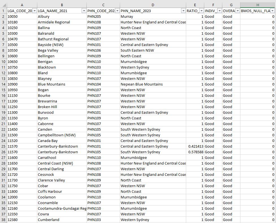Select the cell containing Blacktown
Image resolution: width=276 pixels, height=223 pixels.
point(62,67)
